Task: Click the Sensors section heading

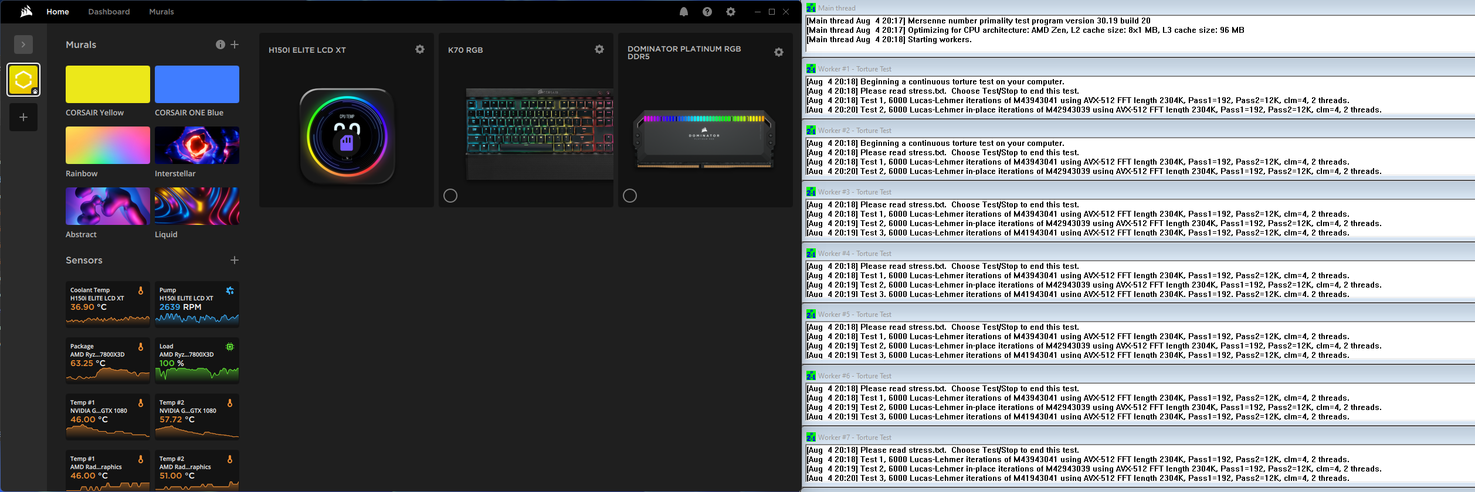Action: point(84,260)
